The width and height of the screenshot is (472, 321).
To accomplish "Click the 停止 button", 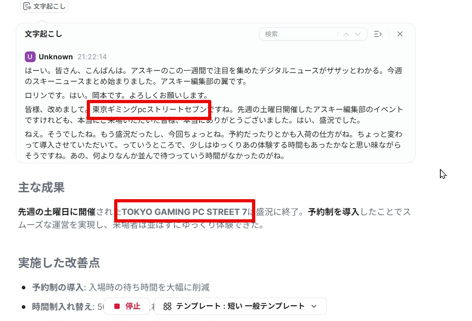I will (x=127, y=306).
